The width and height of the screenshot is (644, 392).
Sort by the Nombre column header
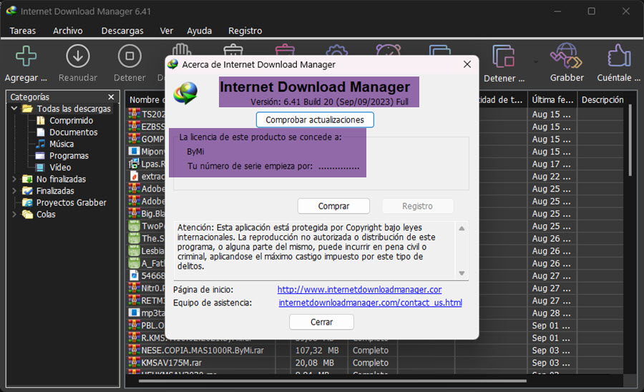pos(145,99)
